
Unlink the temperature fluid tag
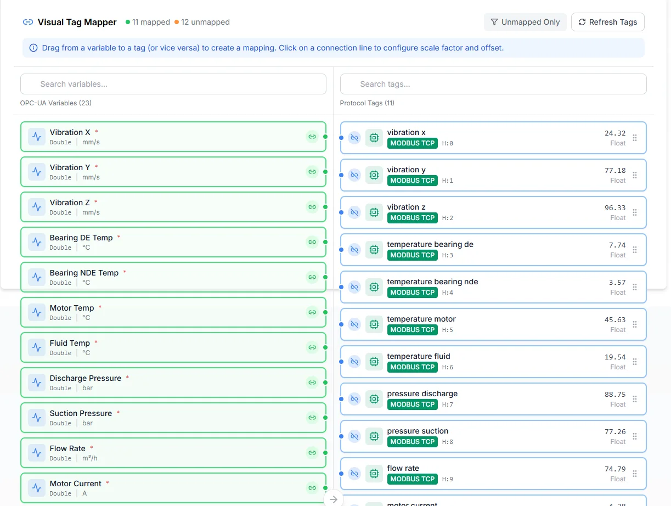tap(354, 362)
